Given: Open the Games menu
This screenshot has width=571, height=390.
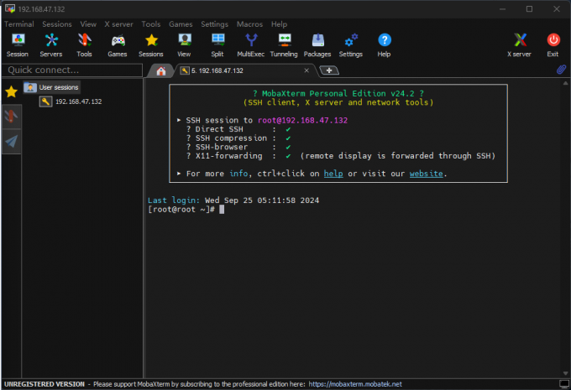Looking at the screenshot, I should coord(181,24).
